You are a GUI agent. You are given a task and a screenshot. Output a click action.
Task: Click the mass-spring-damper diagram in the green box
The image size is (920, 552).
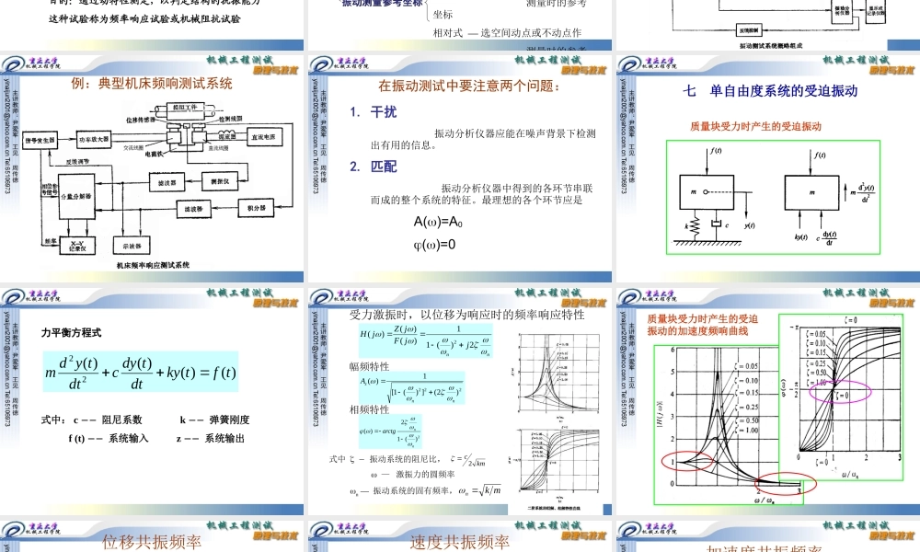coord(774,197)
